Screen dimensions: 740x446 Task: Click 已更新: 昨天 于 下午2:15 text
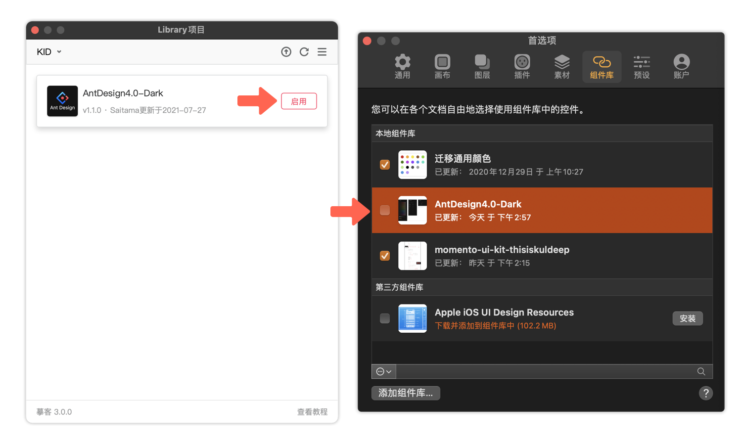pyautogui.click(x=482, y=263)
